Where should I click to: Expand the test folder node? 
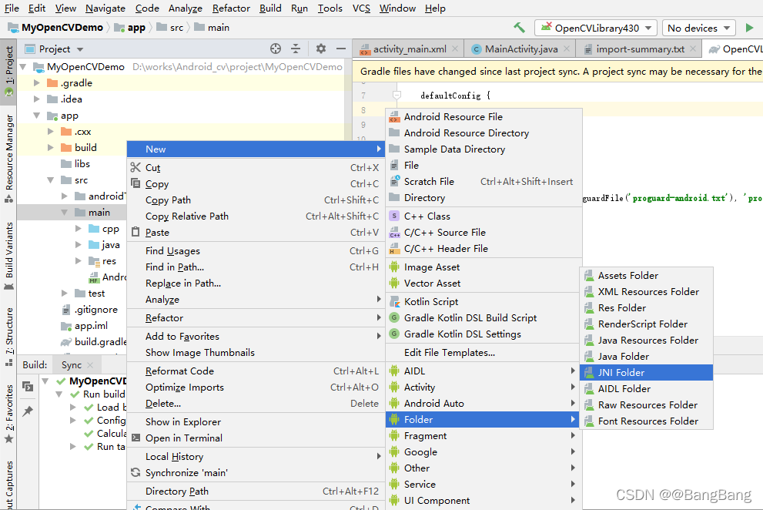(x=64, y=294)
